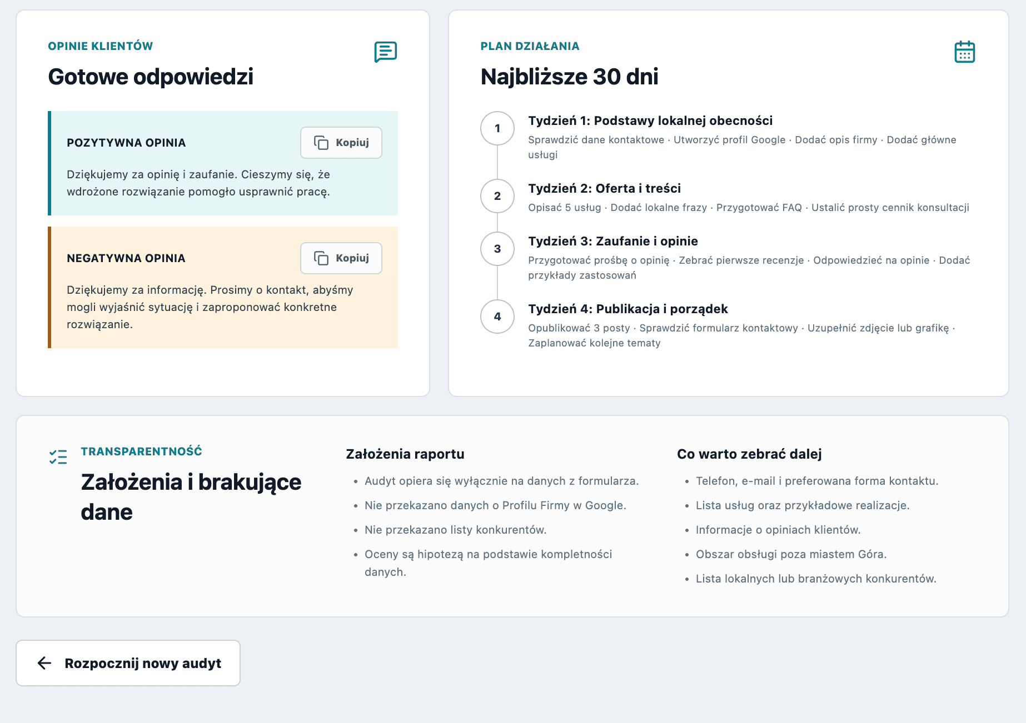The height and width of the screenshot is (723, 1026).
Task: Click week 2 tasks starting Opisać 5 usług
Action: coord(749,208)
